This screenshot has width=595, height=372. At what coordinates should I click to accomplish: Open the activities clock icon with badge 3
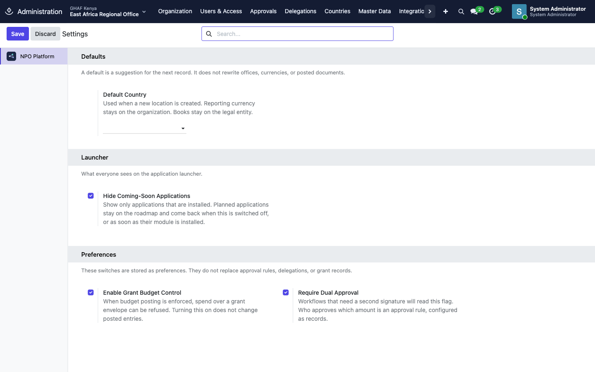click(x=492, y=12)
